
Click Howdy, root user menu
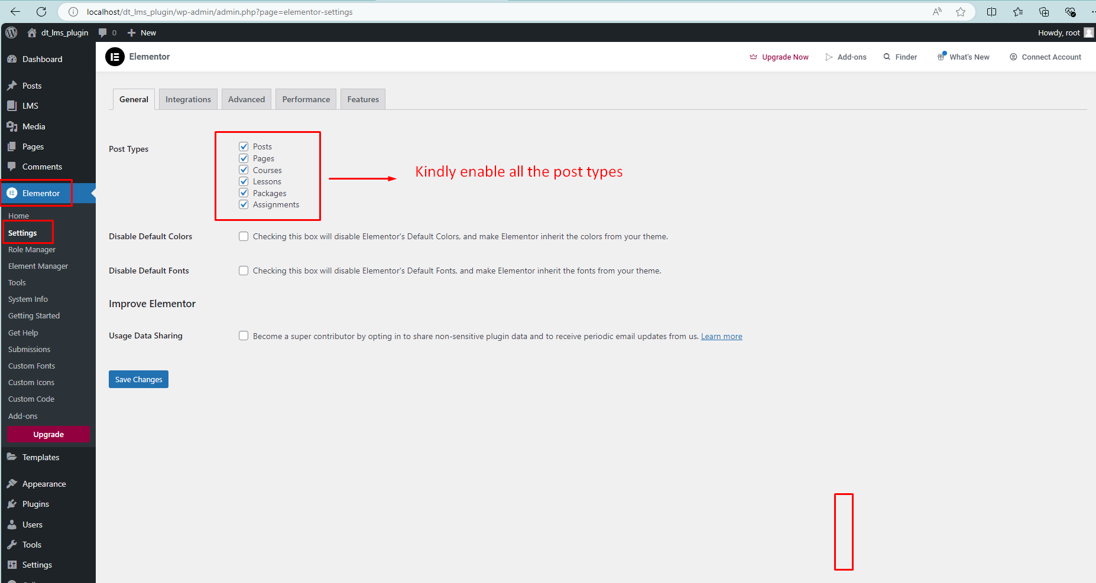pyautogui.click(x=1066, y=32)
